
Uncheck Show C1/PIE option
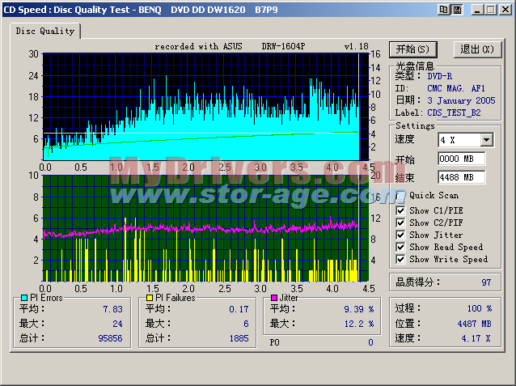(400, 210)
